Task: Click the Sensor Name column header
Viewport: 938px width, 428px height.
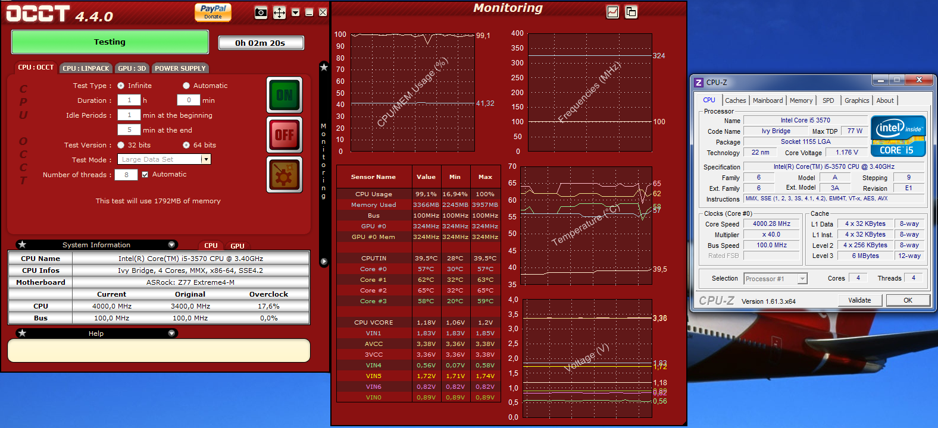Action: point(374,177)
